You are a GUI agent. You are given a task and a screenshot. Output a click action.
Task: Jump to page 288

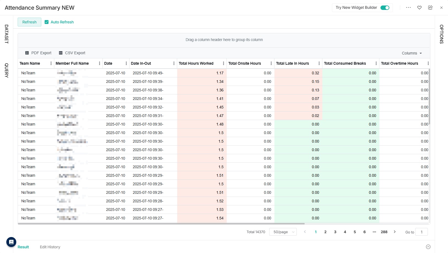[x=384, y=232]
